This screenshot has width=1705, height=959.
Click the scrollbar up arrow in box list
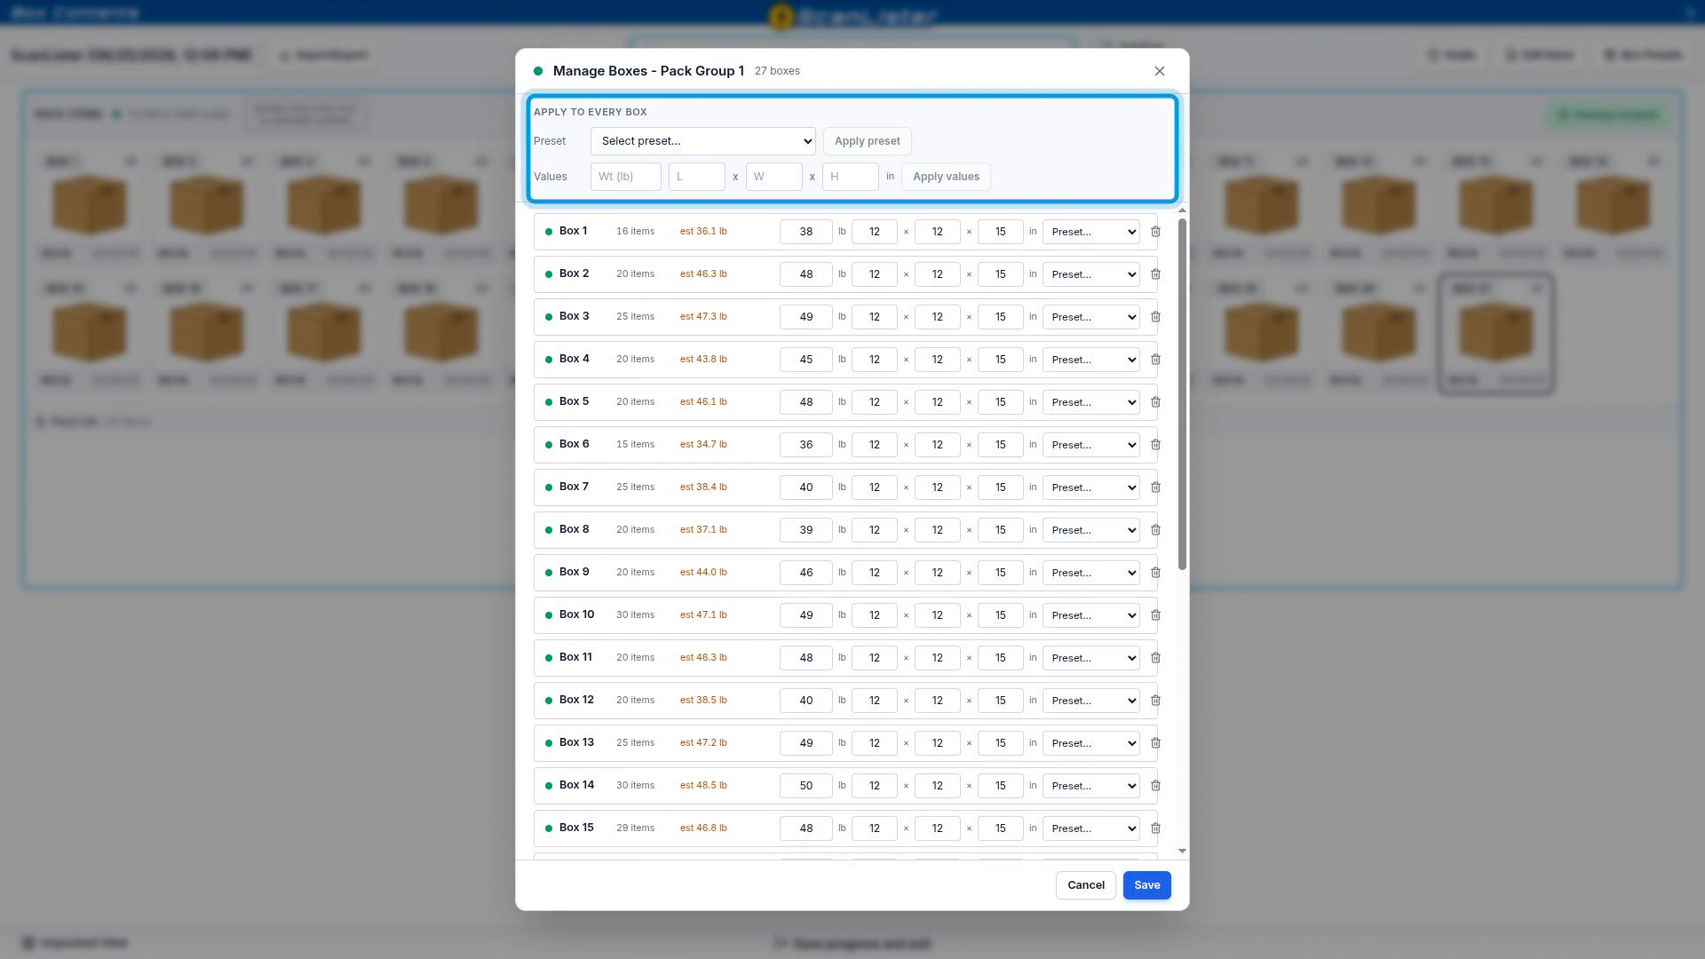1182,210
